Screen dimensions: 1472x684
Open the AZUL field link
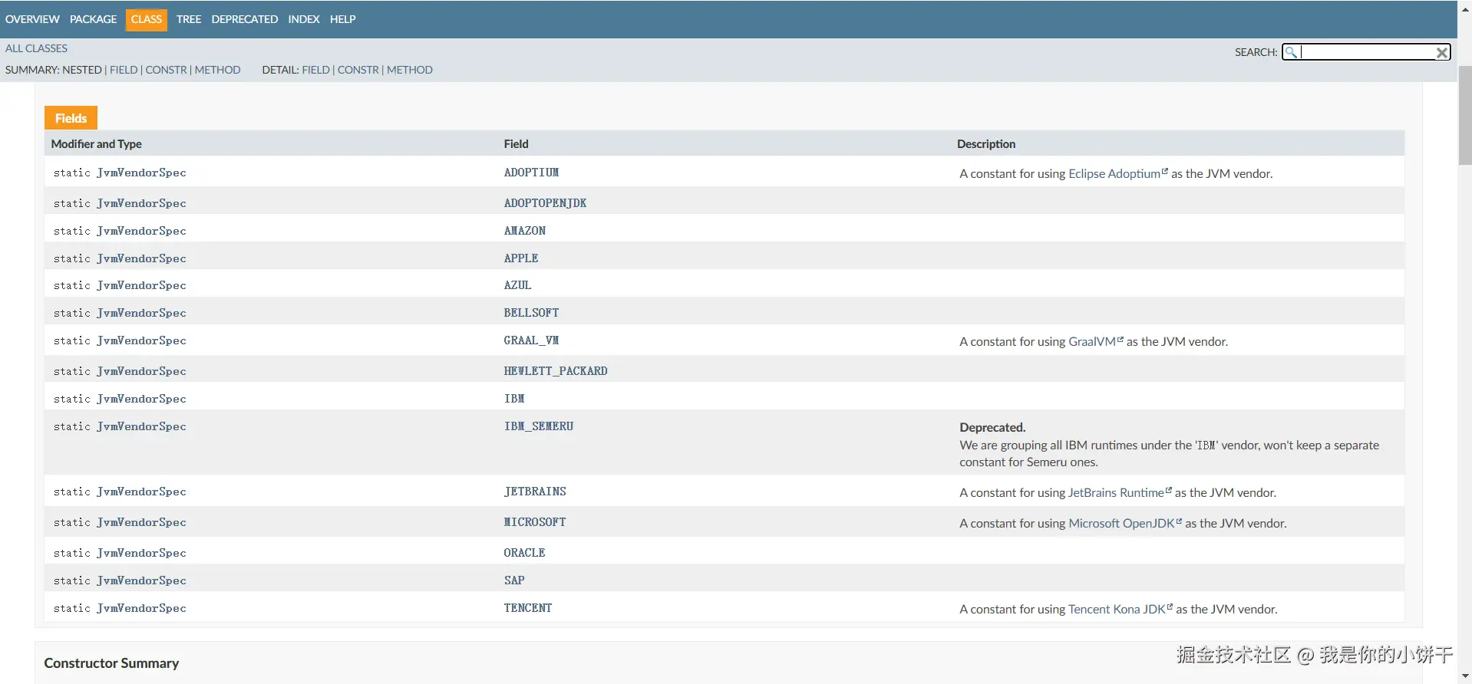tap(517, 285)
